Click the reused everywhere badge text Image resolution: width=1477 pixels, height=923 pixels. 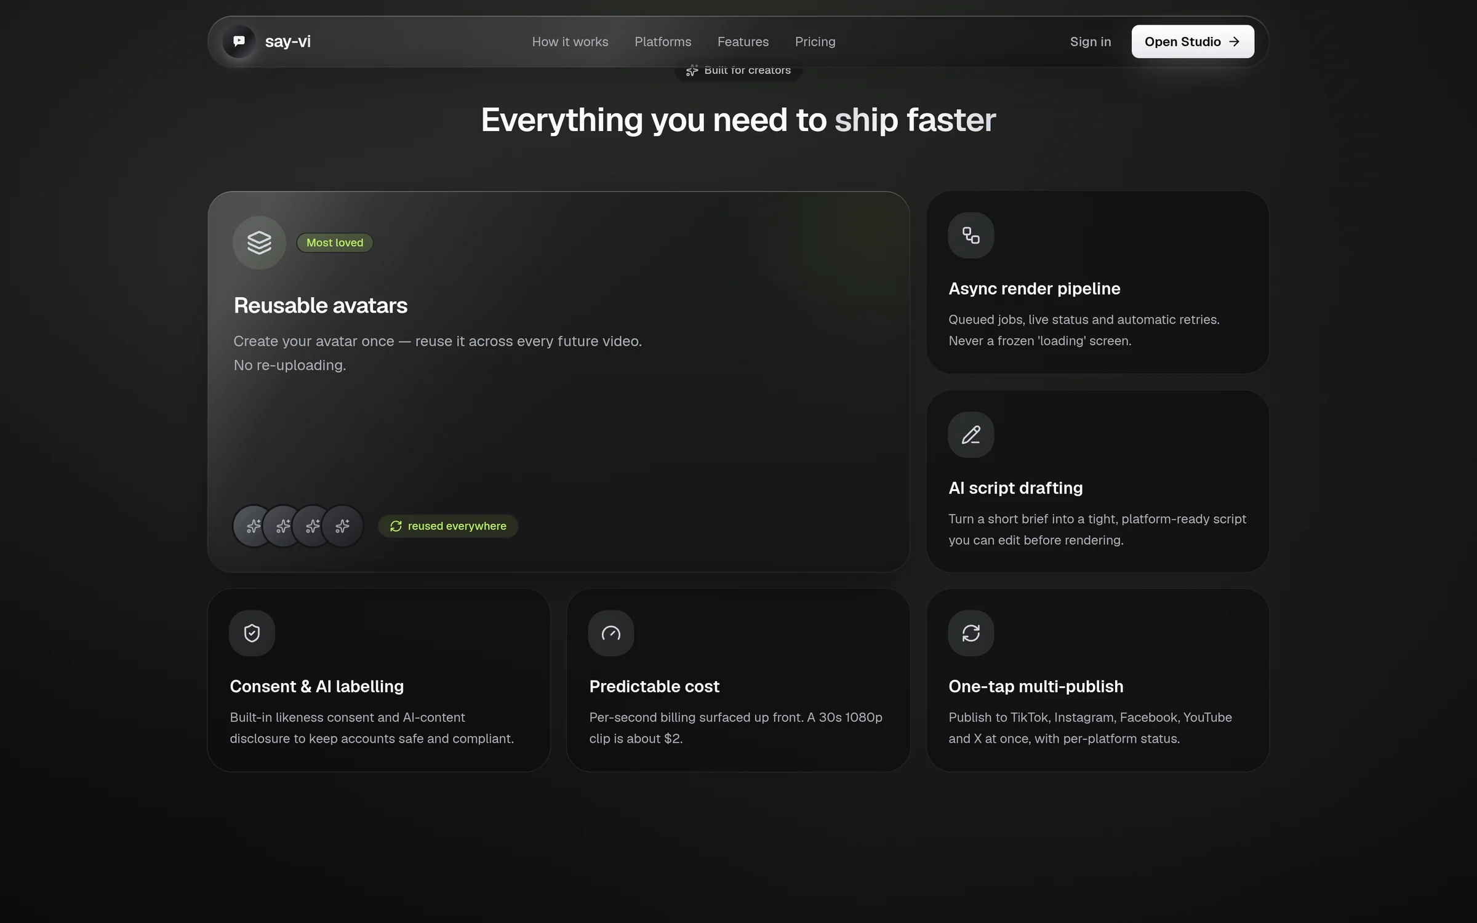tap(457, 526)
